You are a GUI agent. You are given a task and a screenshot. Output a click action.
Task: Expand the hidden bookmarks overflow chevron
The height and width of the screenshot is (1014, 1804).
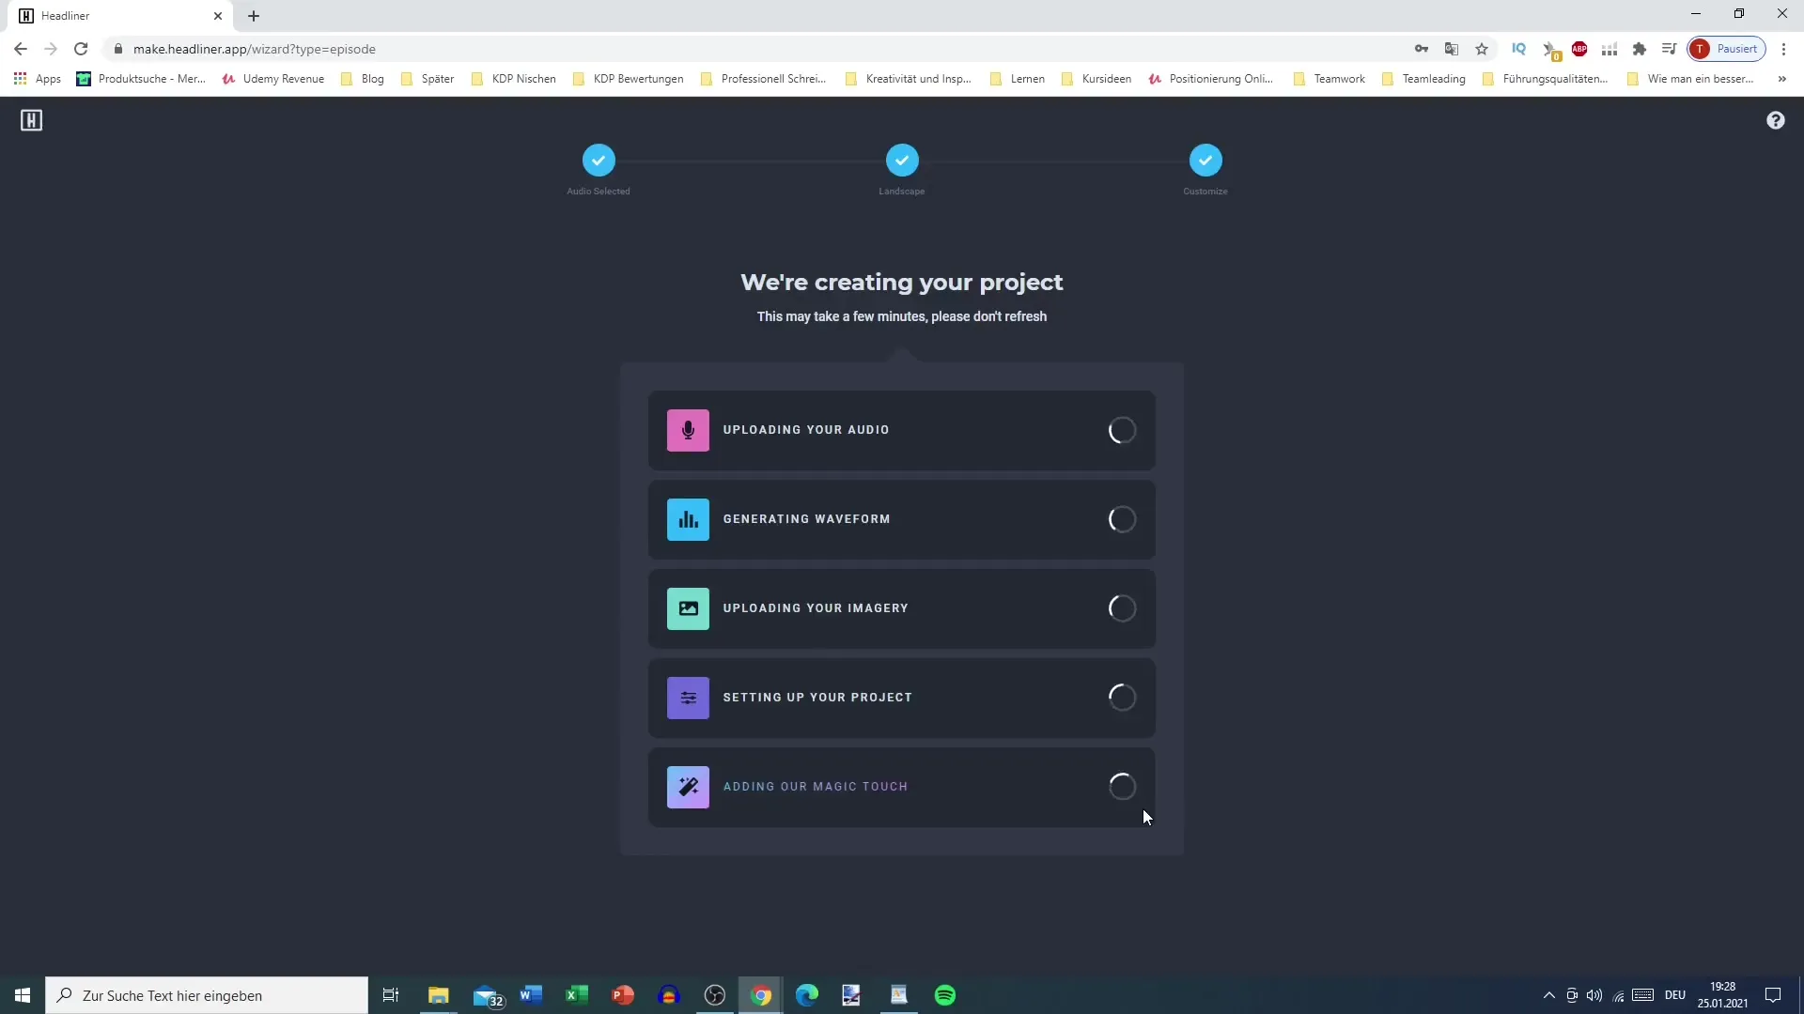1781,79
